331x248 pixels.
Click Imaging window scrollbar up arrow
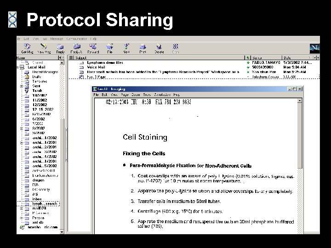300,101
